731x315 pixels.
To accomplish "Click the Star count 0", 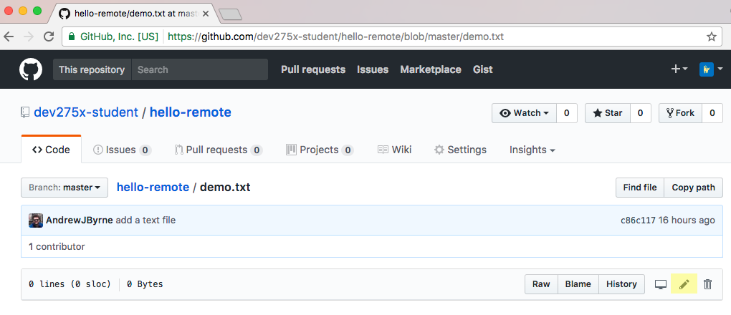I will click(x=641, y=113).
